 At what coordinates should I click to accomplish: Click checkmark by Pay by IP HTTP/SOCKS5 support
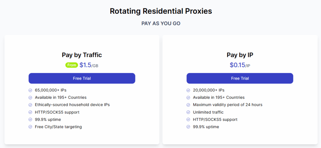click(x=188, y=120)
